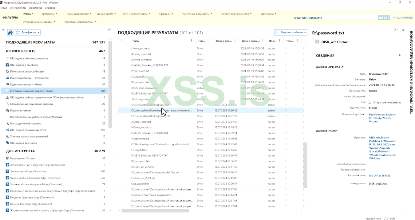Click Facebook URL-адреса icon
The width and height of the screenshot is (415, 220).
click(x=7, y=65)
